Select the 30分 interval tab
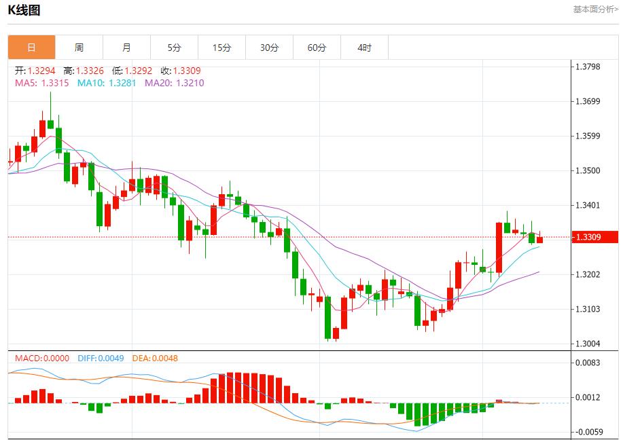 269,48
